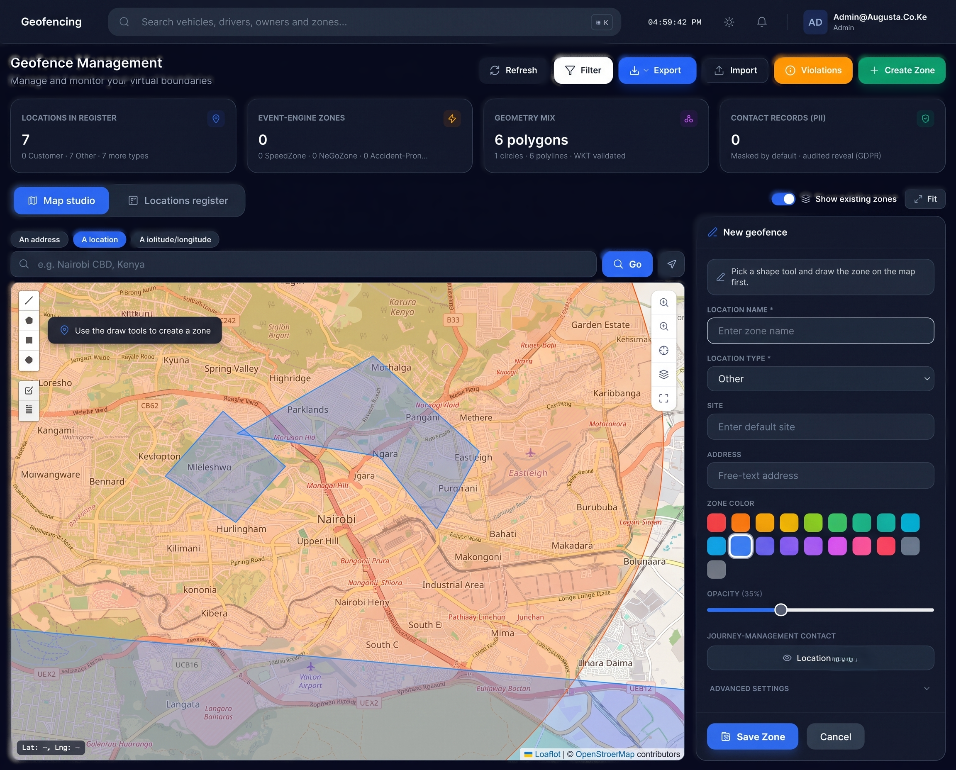Image resolution: width=956 pixels, height=770 pixels.
Task: Cancel the new geofence
Action: click(x=835, y=737)
